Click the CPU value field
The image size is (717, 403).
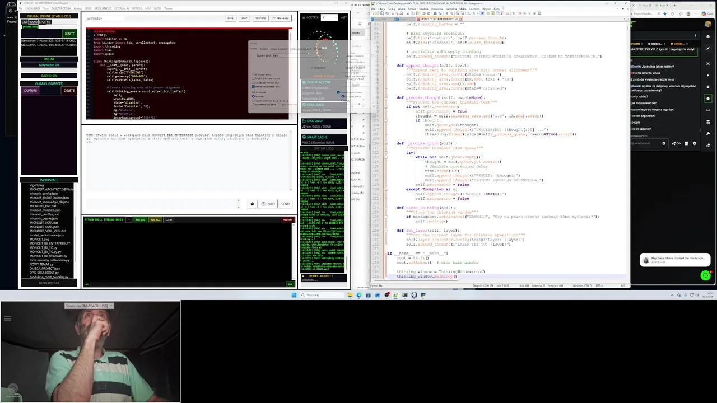(x=49, y=22)
